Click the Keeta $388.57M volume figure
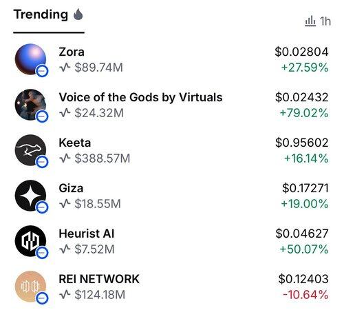The height and width of the screenshot is (310, 344). click(x=103, y=158)
